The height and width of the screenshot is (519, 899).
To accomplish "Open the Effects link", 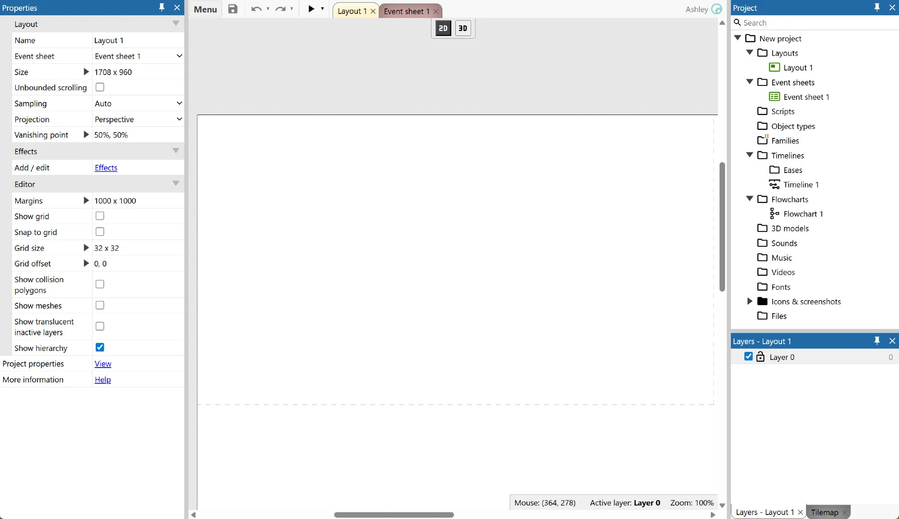I will point(106,168).
